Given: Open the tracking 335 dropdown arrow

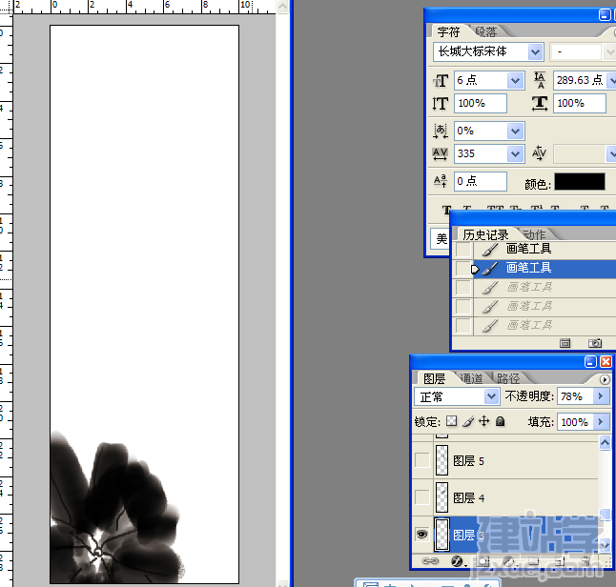Looking at the screenshot, I should coord(516,154).
